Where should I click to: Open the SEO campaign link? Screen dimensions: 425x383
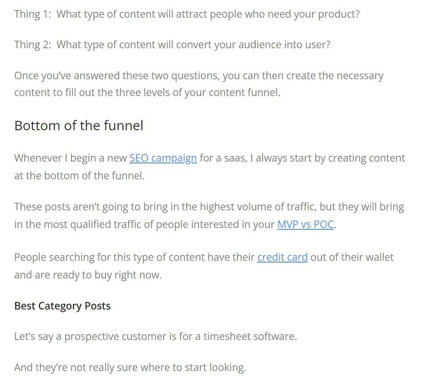coord(163,158)
